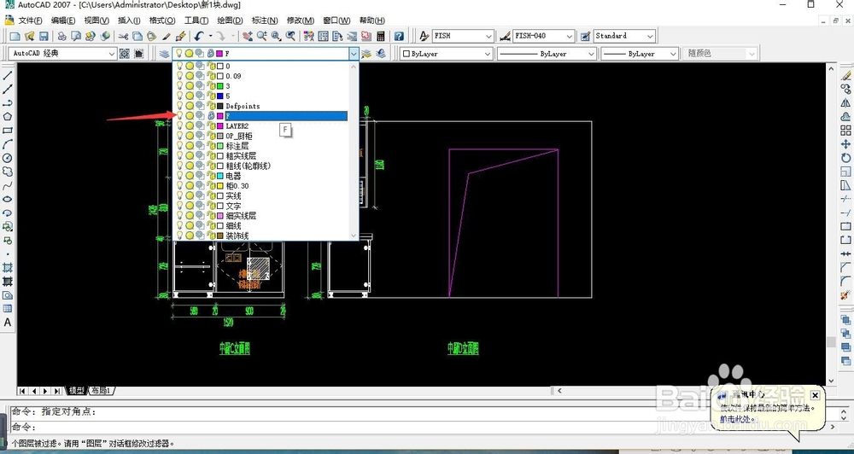Click the Save icon in the toolbar
854x454 pixels.
pyautogui.click(x=44, y=36)
